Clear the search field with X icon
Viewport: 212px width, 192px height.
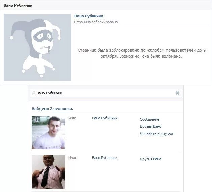pyautogui.click(x=177, y=93)
